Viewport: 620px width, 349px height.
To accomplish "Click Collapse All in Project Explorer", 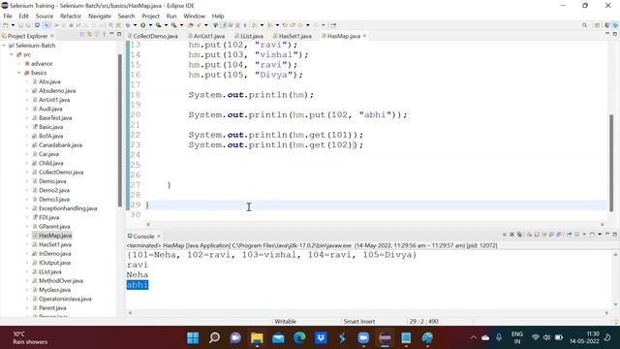I will 82,35.
